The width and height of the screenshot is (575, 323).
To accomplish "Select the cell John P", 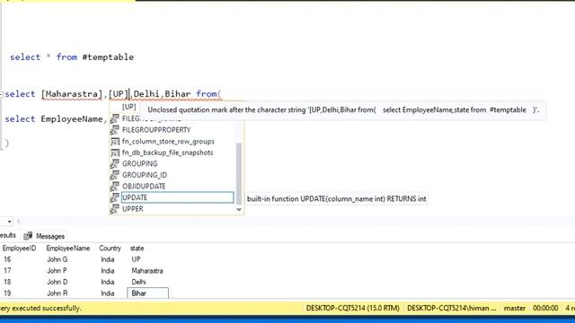I will (57, 271).
